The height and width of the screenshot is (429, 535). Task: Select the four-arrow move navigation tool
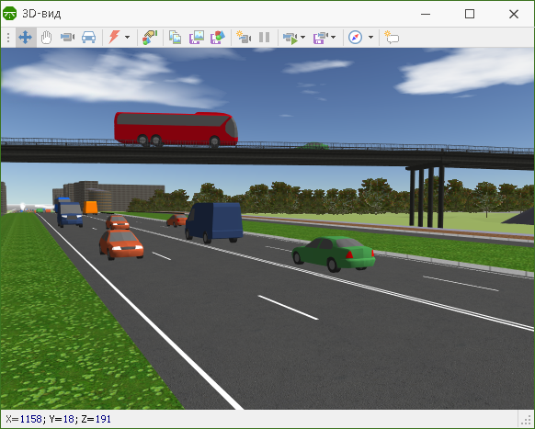pyautogui.click(x=25, y=37)
